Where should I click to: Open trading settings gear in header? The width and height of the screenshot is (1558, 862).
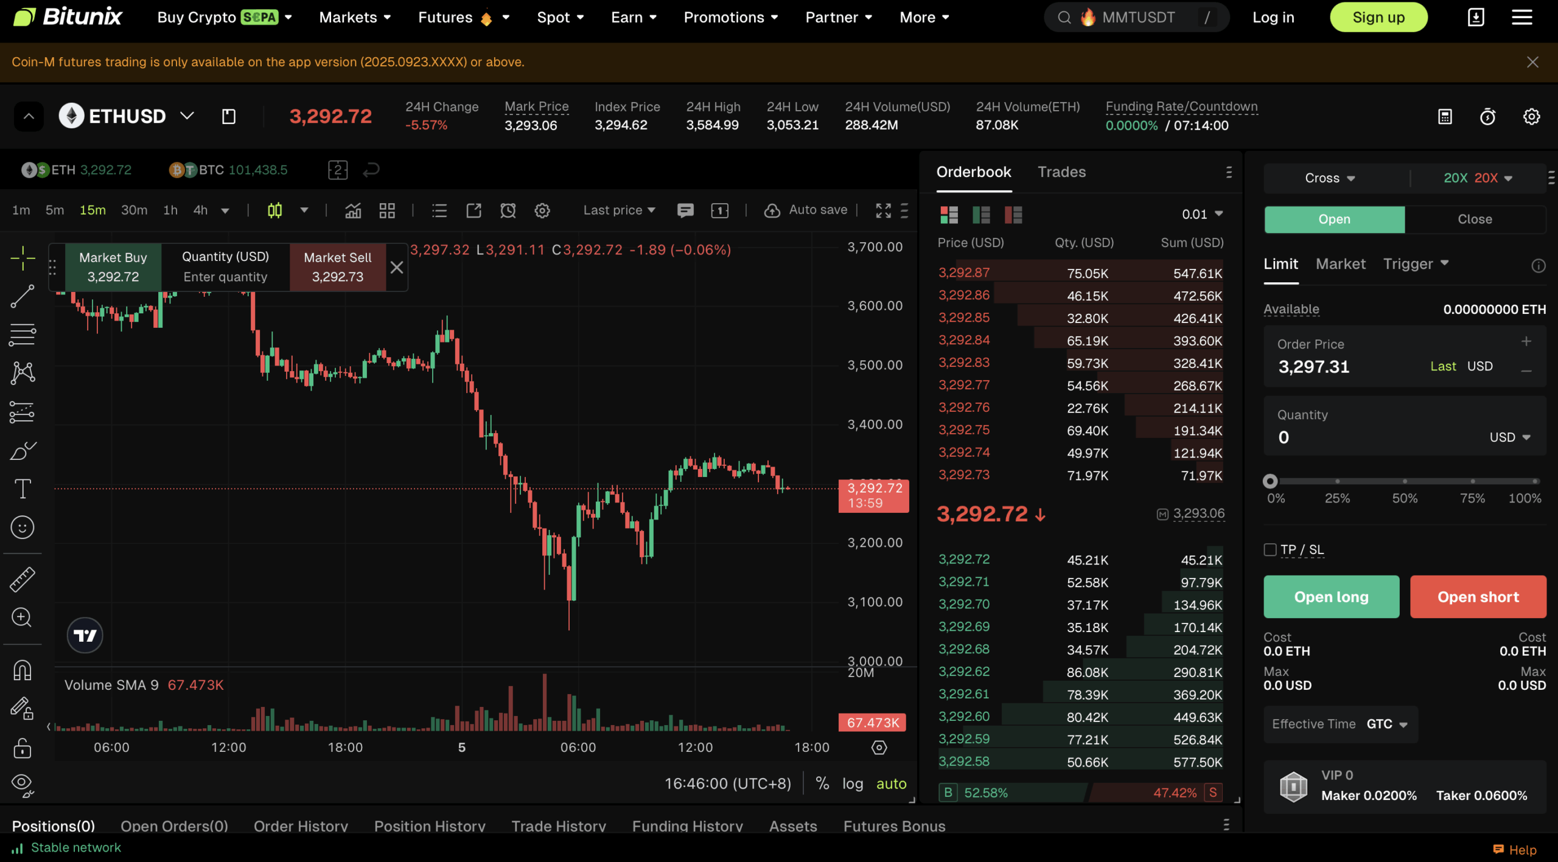pyautogui.click(x=1531, y=116)
